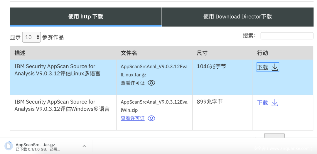Click the 行动 column header
Viewport: 317px width, 154px height.
point(262,53)
